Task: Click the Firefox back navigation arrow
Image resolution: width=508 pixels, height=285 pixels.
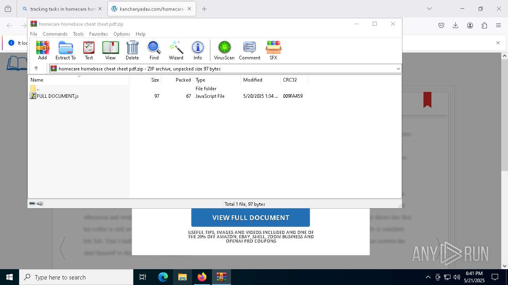Action: point(10,25)
